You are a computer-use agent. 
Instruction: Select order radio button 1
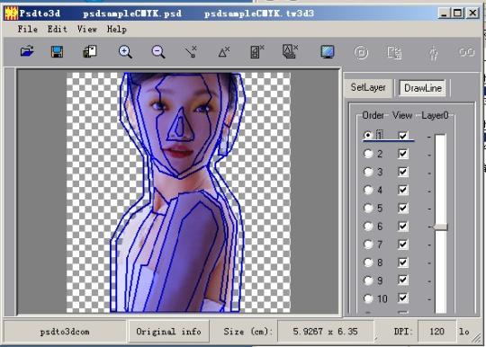(x=368, y=135)
